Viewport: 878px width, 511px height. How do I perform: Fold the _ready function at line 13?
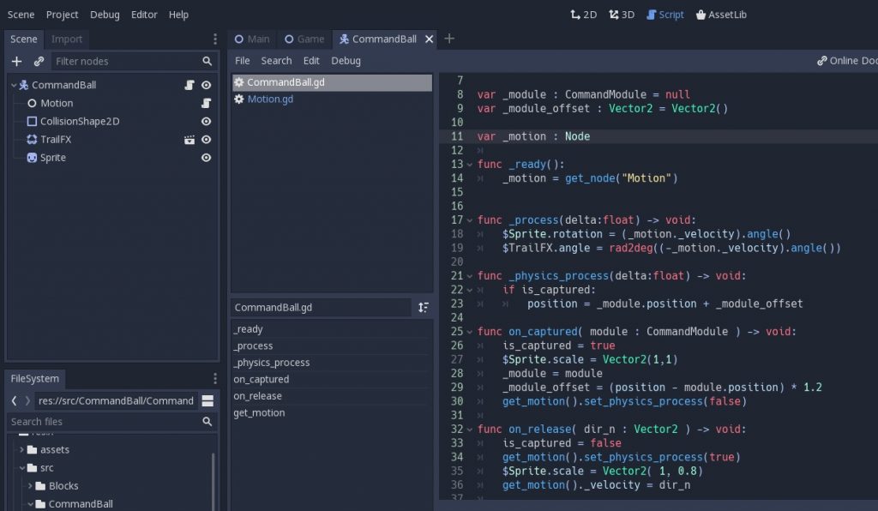(x=469, y=165)
